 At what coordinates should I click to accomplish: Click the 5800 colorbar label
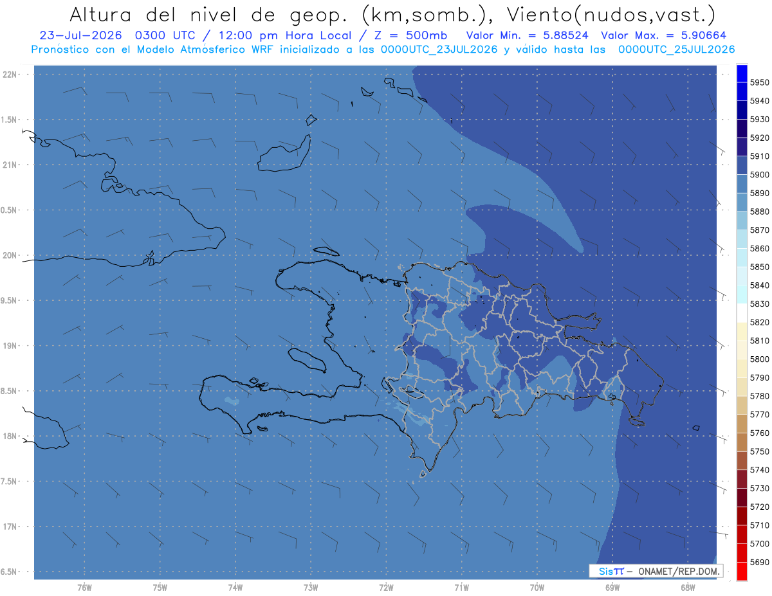(x=759, y=359)
